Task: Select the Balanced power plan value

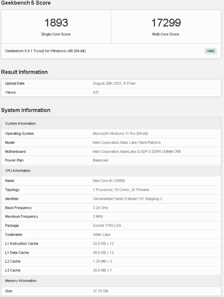Action: click(x=100, y=160)
